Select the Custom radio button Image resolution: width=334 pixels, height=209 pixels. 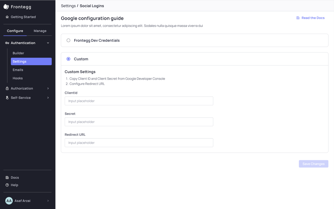[69, 59]
